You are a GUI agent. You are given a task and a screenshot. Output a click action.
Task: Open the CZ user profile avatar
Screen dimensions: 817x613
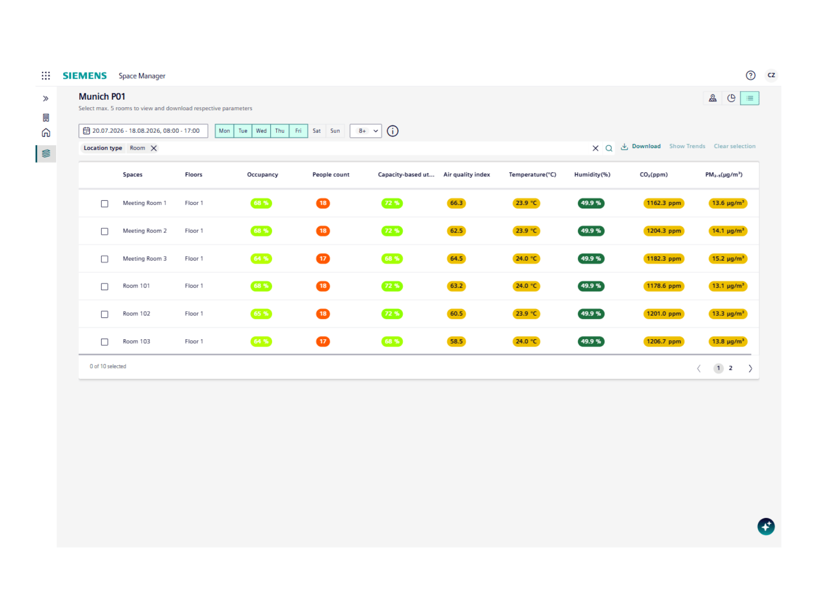(771, 75)
